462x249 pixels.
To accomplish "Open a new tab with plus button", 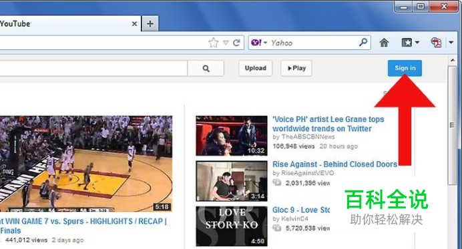I will [150, 24].
